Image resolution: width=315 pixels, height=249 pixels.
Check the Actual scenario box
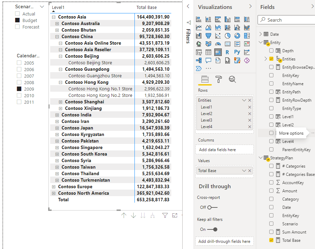point(18,14)
